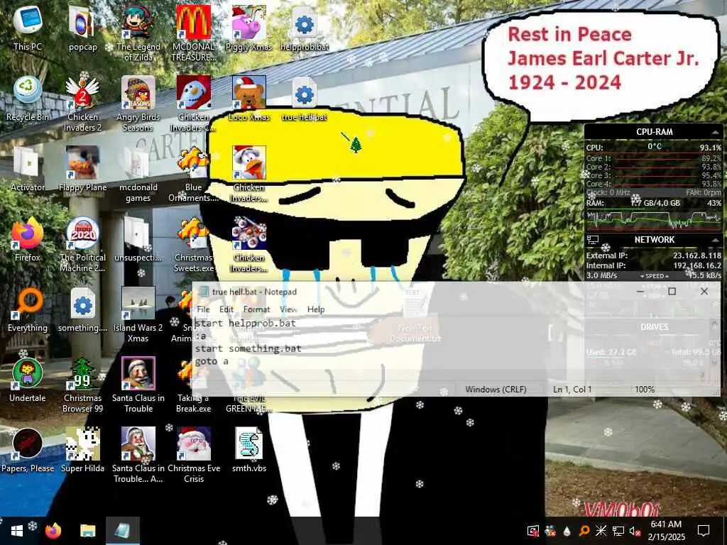Launch the Super Hilda icon
This screenshot has width=727, height=545.
[82, 451]
